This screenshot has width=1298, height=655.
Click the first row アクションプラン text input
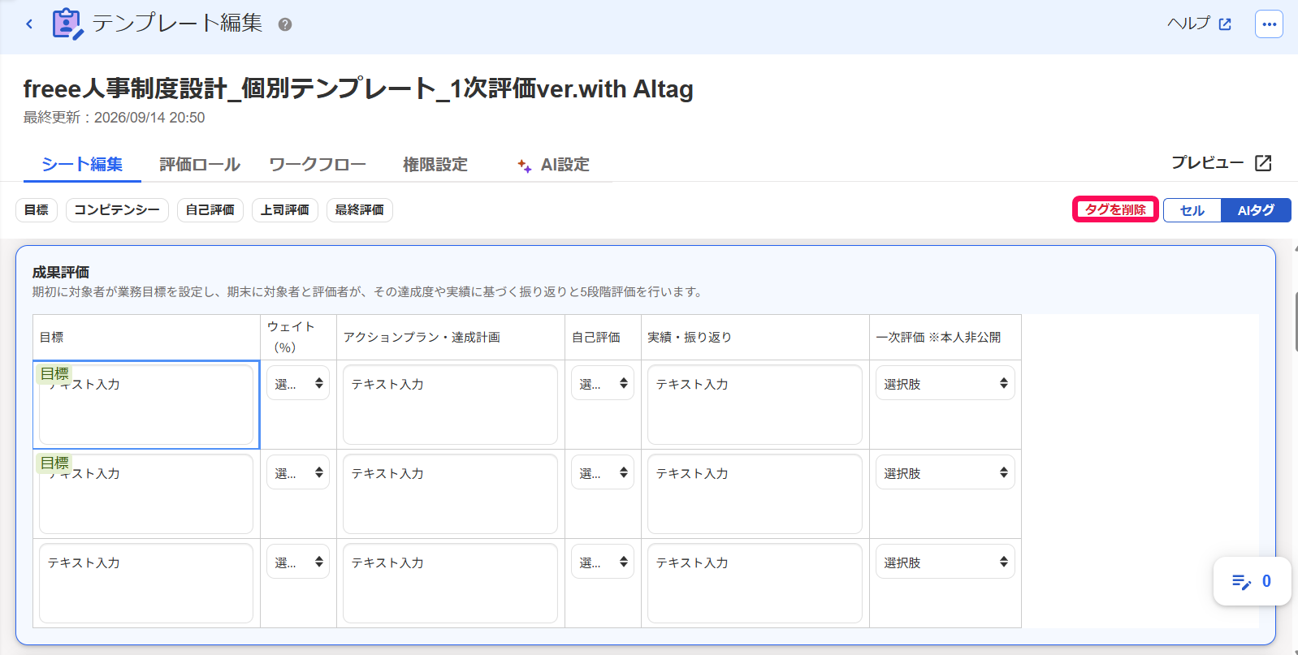pos(451,405)
